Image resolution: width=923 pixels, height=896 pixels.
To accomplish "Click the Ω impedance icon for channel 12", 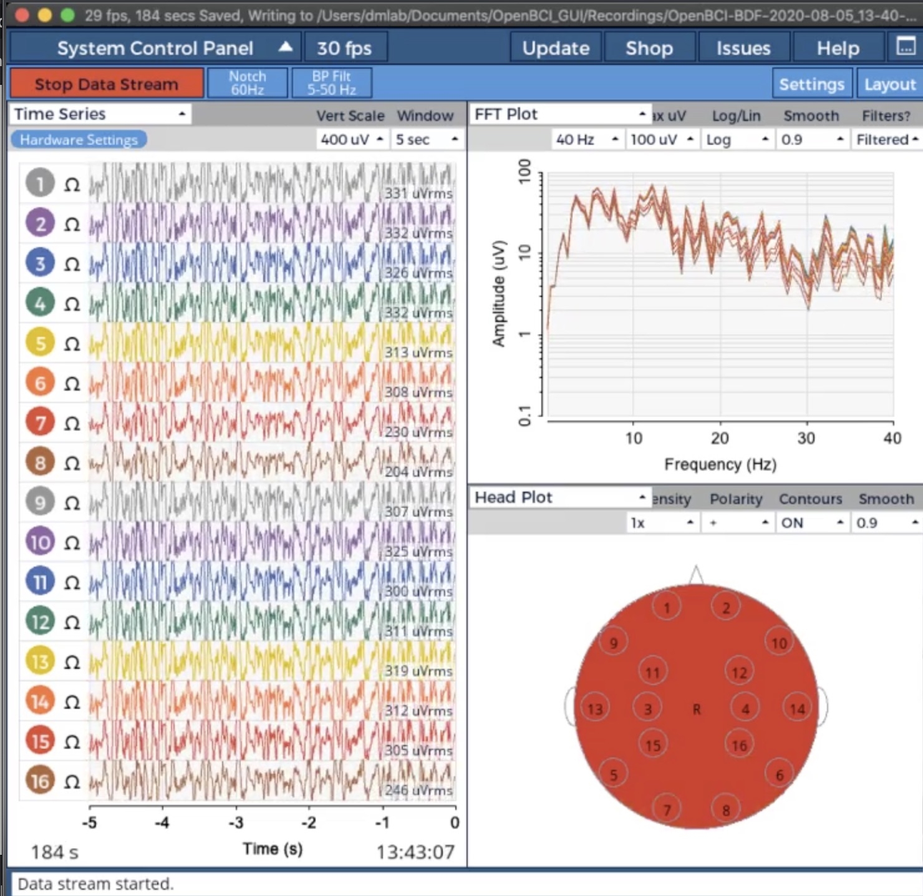I will [70, 621].
